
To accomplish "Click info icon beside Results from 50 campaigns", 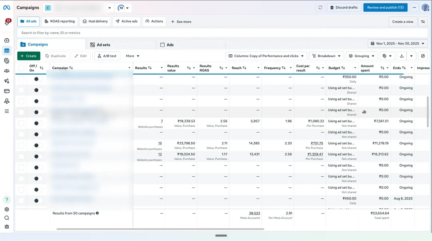I will point(97,213).
